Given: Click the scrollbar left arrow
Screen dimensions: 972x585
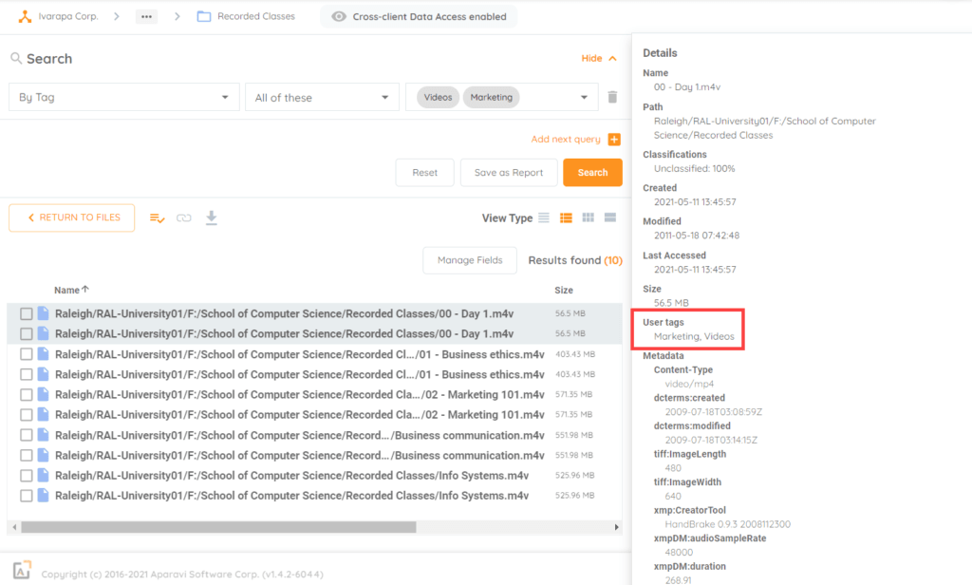Looking at the screenshot, I should (x=15, y=527).
